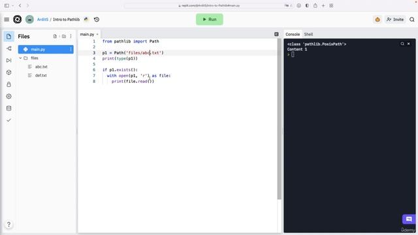418x235 pixels.
Task: Click the Path('files/abc.txt') code line
Action: [x=133, y=53]
